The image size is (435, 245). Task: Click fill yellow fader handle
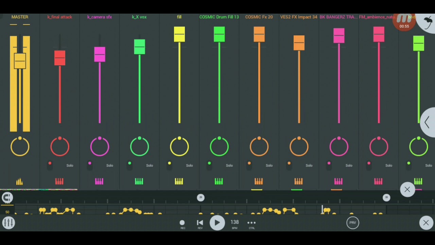(179, 34)
